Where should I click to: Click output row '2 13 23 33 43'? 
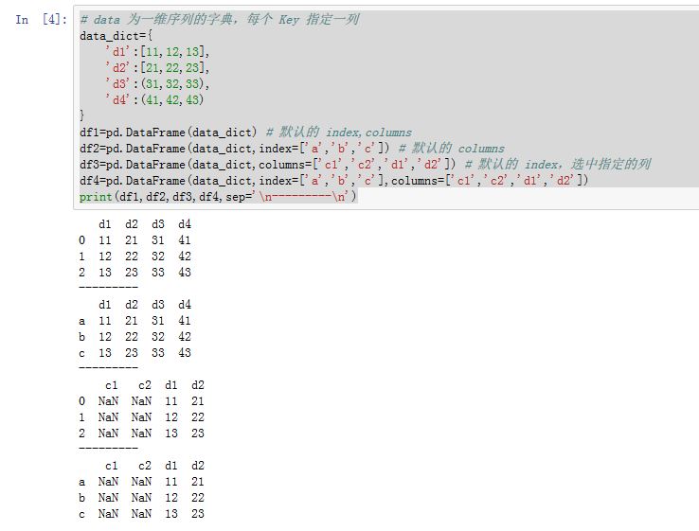click(134, 273)
